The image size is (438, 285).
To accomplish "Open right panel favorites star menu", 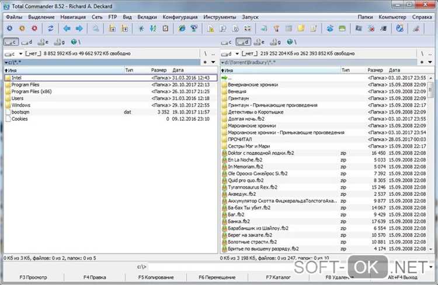I will (422, 62).
